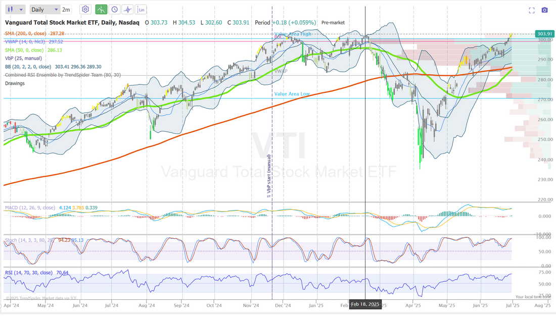Toggle the crosshair tool icon
Screen dimensions: 556x316
point(127,10)
